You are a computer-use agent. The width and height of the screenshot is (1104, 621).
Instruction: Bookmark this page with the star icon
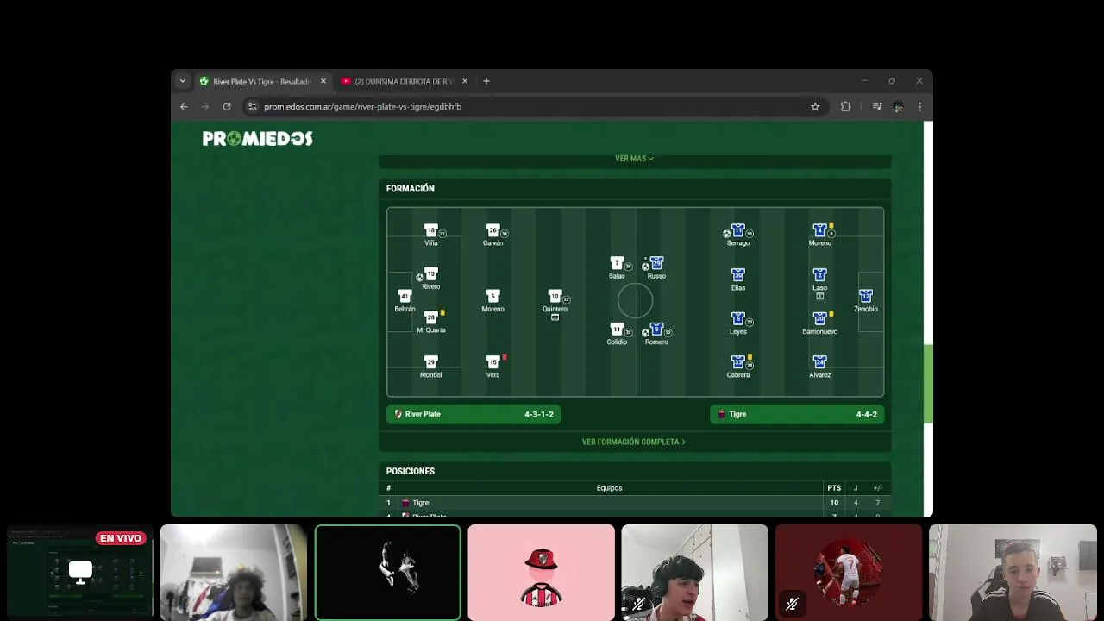815,107
